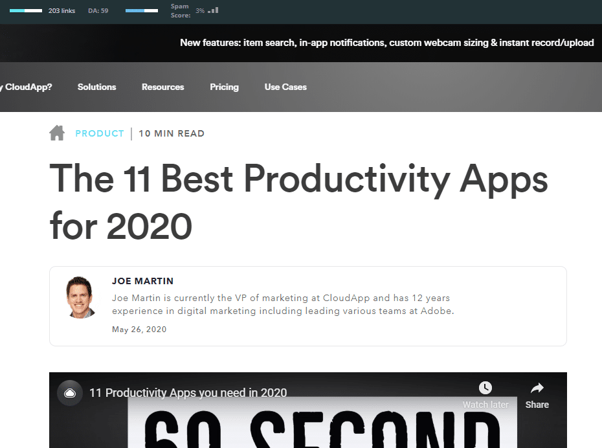Open the Use Cases menu

click(x=285, y=87)
